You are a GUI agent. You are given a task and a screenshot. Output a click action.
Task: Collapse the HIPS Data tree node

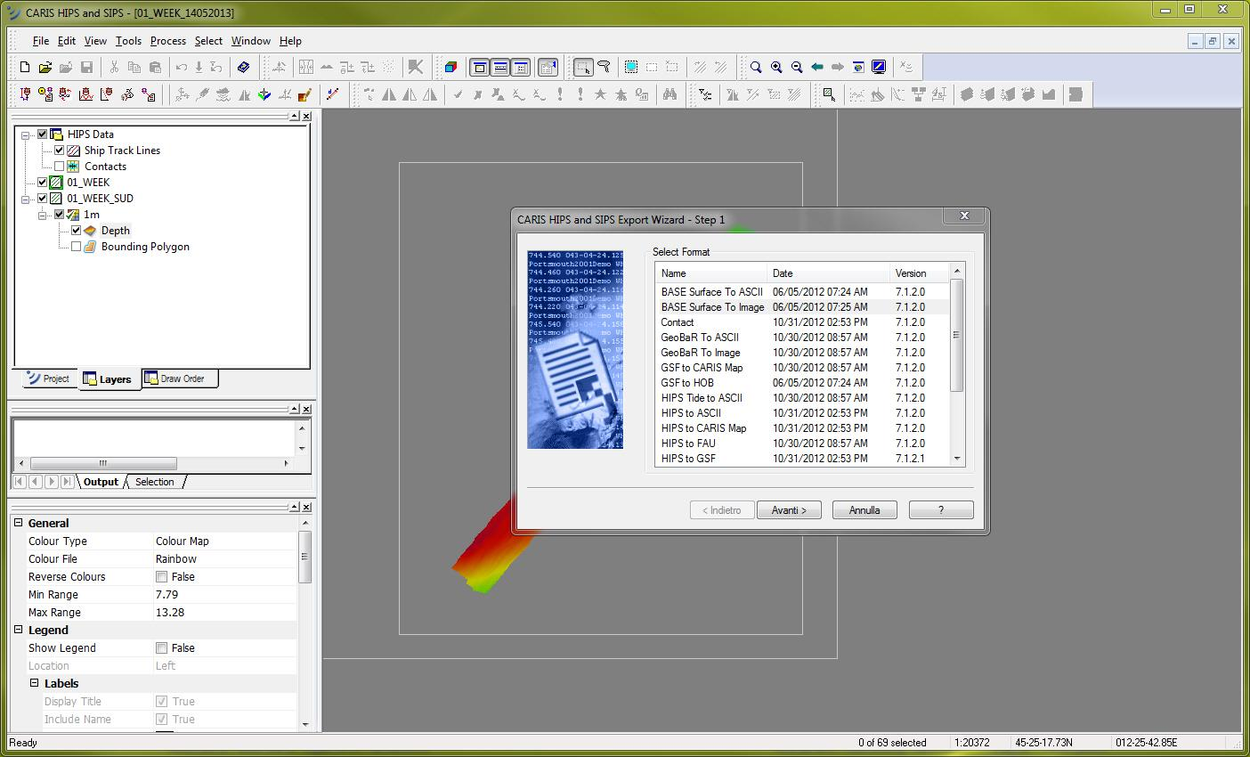tap(26, 134)
